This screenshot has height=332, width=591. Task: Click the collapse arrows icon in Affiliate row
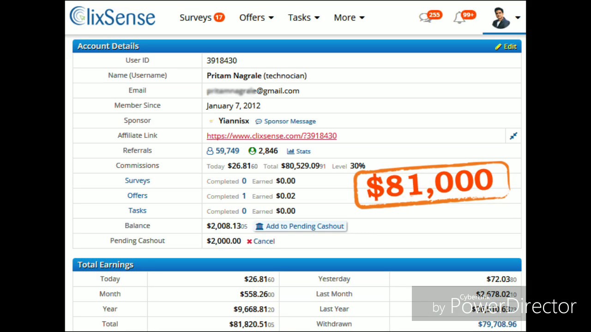coord(513,136)
